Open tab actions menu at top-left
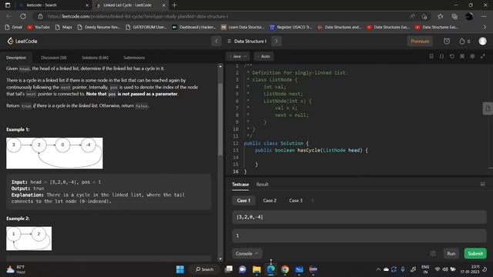493x277 pixels. [8, 5]
